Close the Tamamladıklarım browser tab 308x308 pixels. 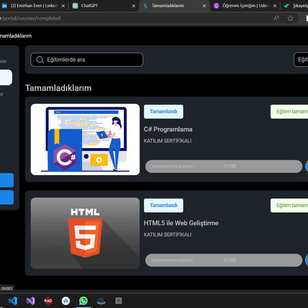(204, 6)
